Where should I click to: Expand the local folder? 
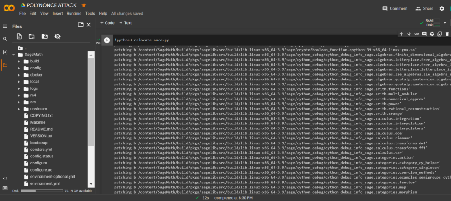[x=19, y=81]
